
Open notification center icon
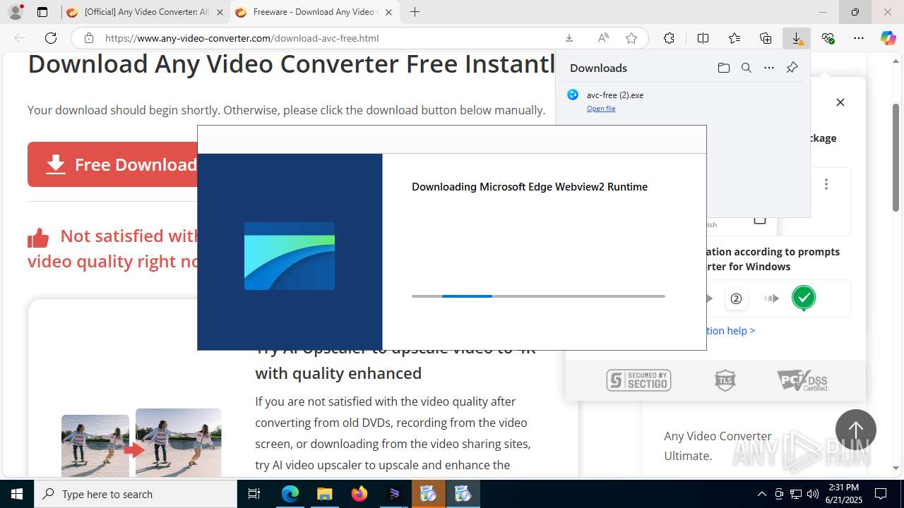(x=881, y=494)
